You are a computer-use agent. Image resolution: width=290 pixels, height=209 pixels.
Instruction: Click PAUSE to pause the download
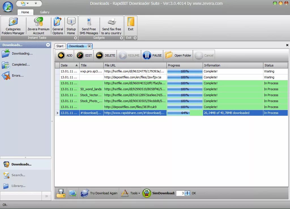point(152,55)
